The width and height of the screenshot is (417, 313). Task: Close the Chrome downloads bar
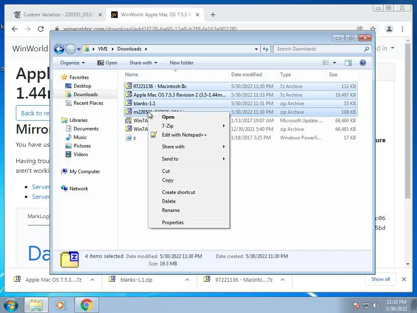404,279
